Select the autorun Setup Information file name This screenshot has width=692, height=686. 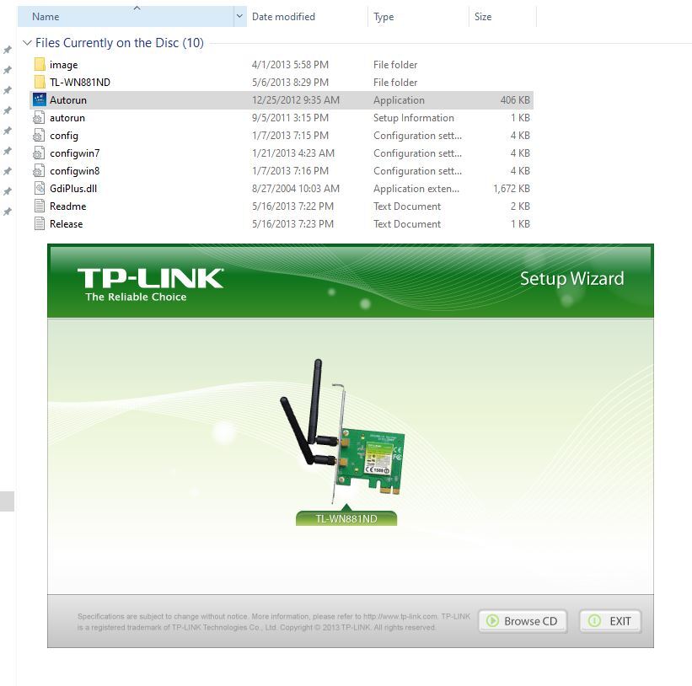coord(67,118)
